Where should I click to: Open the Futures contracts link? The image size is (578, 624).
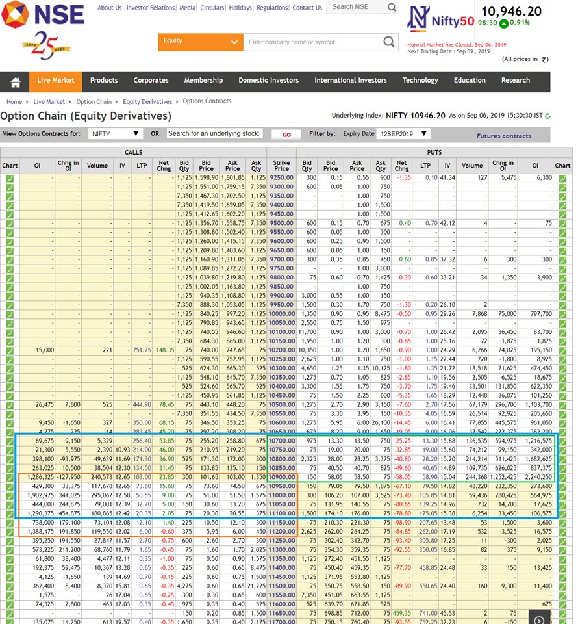(504, 136)
